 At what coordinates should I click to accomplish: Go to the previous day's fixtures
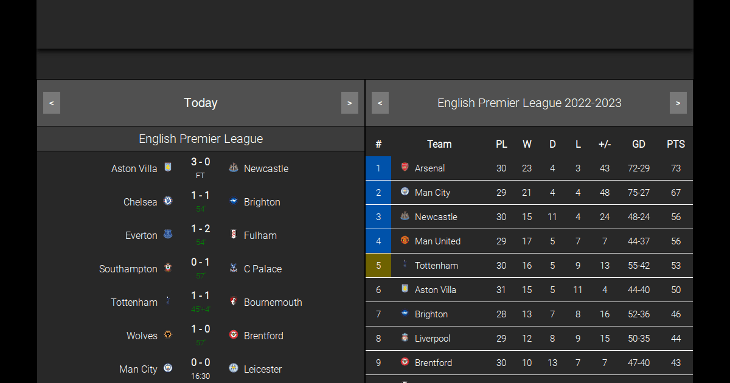[x=51, y=102]
